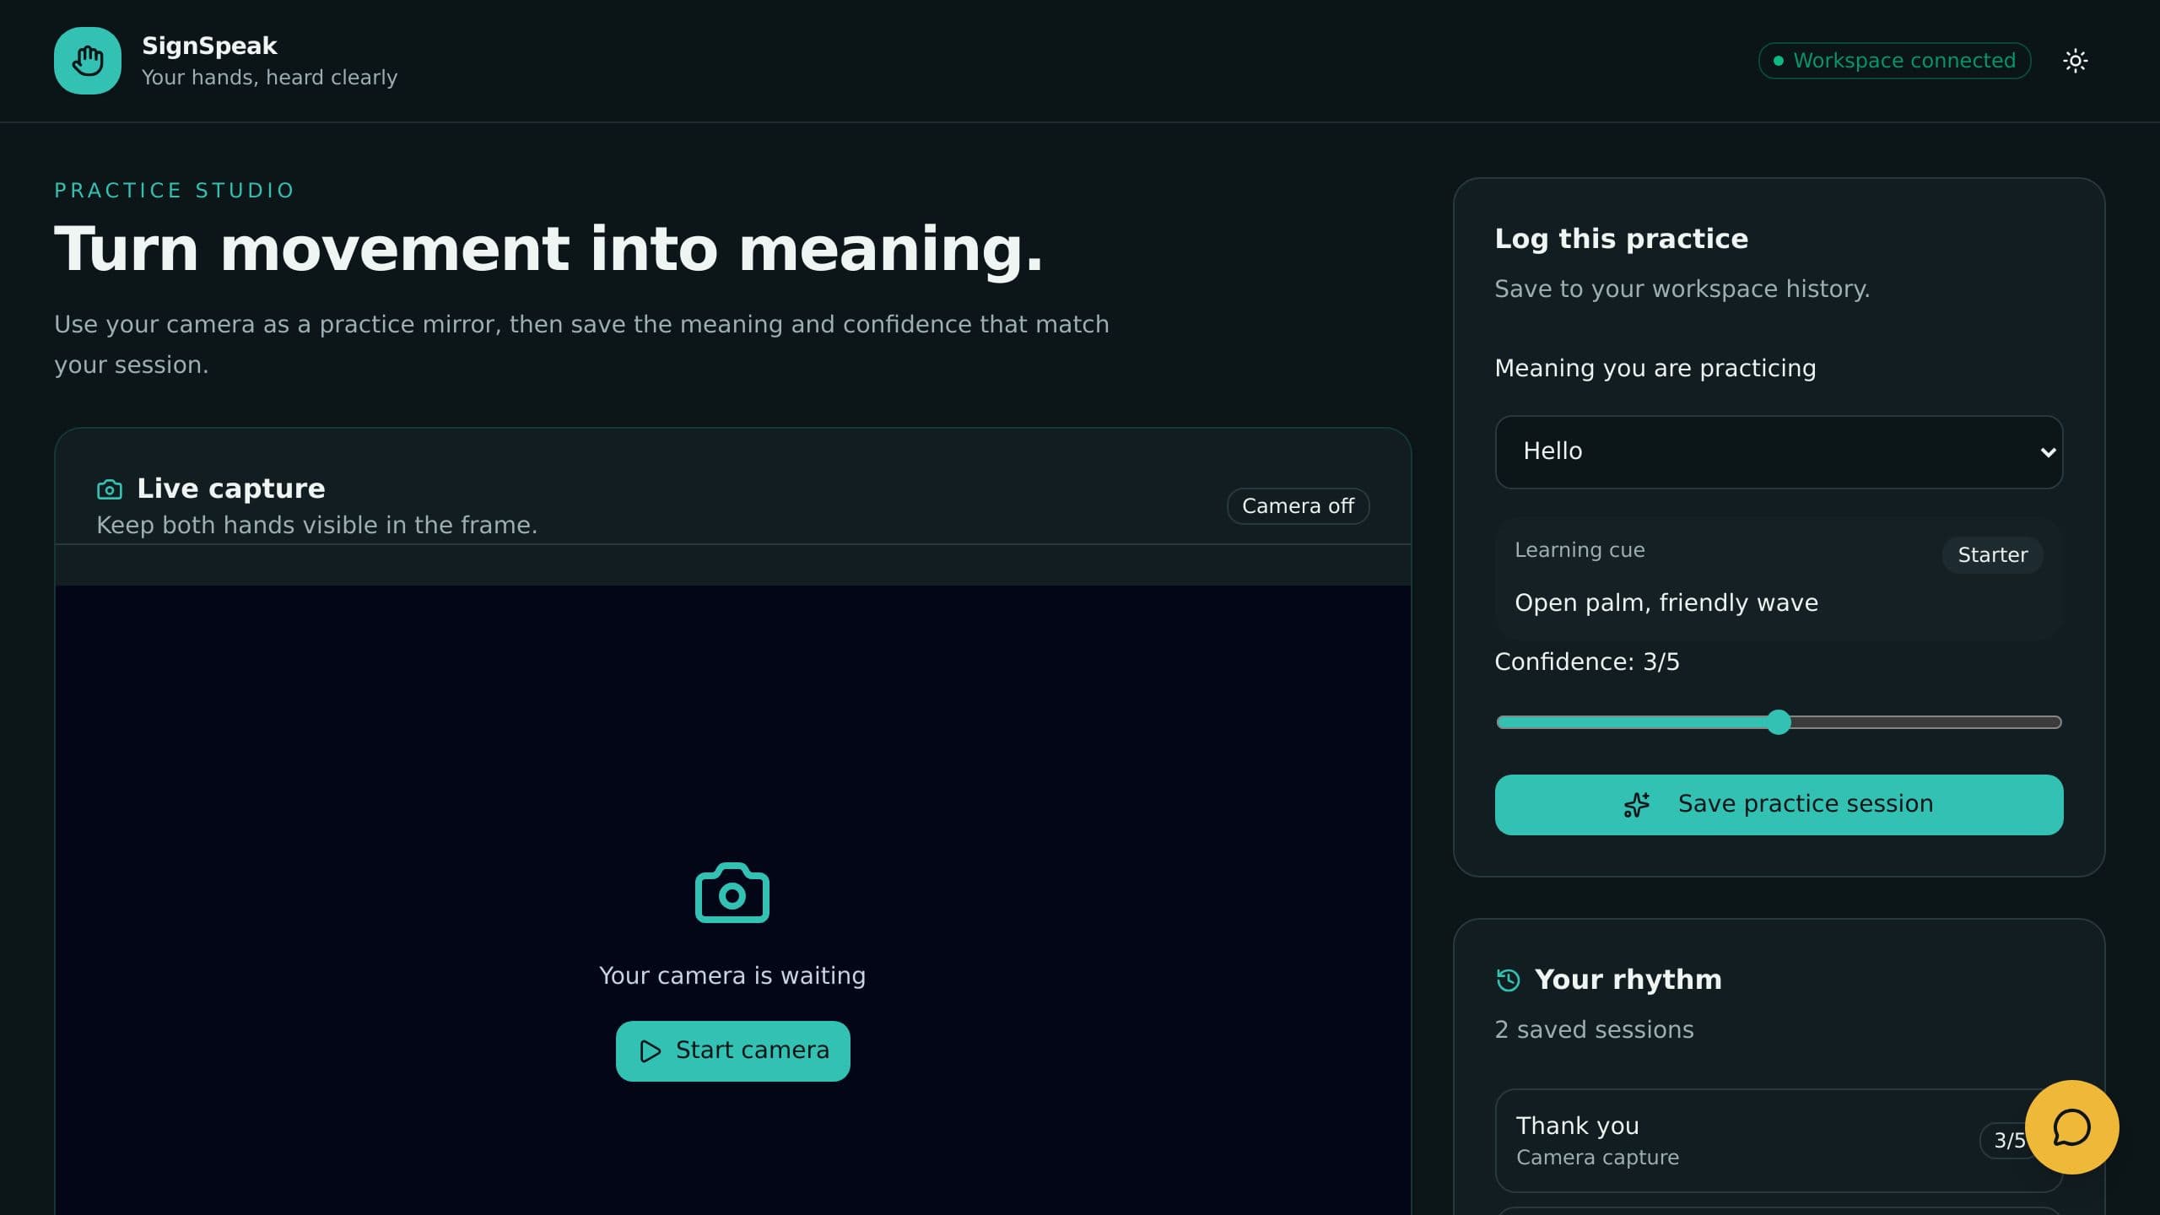Click the Confidence: 3/5 label
The height and width of the screenshot is (1215, 2160).
click(x=1586, y=661)
